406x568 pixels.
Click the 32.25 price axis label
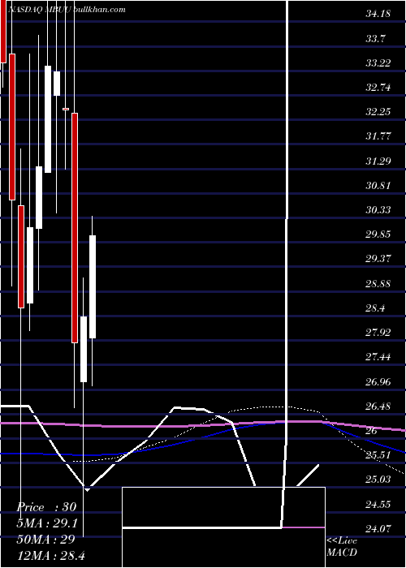[x=378, y=112]
